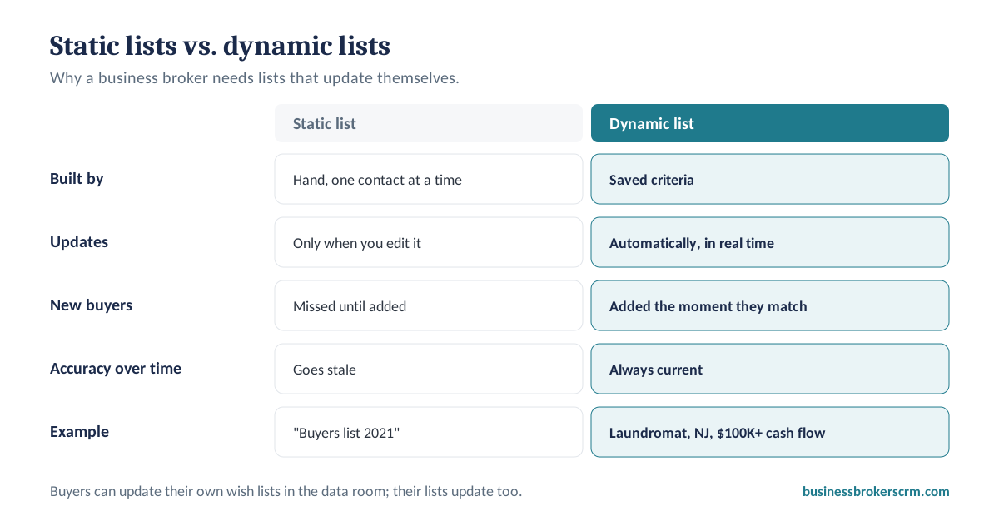Click the 'Static list' column header

tap(429, 123)
